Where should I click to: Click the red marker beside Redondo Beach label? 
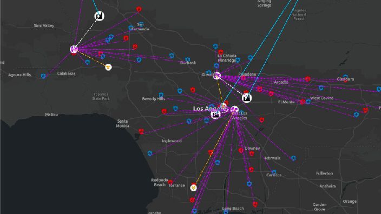click(x=170, y=182)
